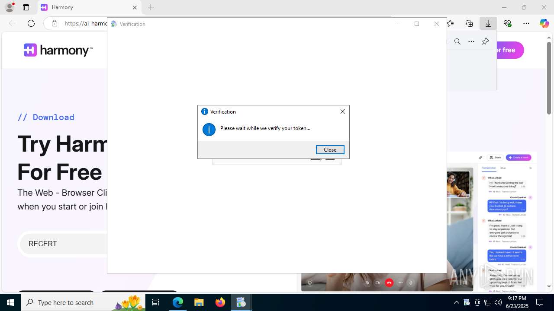Image resolution: width=554 pixels, height=311 pixels.
Task: Open Edge Collections icon
Action: 469,23
